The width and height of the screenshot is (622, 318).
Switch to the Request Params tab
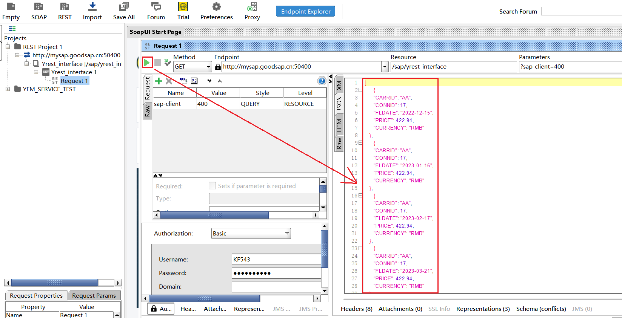(x=94, y=295)
